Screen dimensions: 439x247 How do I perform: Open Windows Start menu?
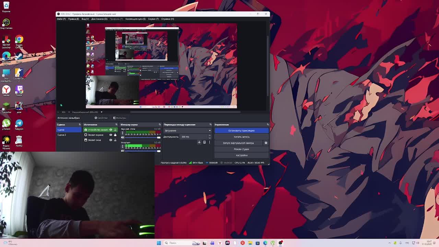(159, 243)
